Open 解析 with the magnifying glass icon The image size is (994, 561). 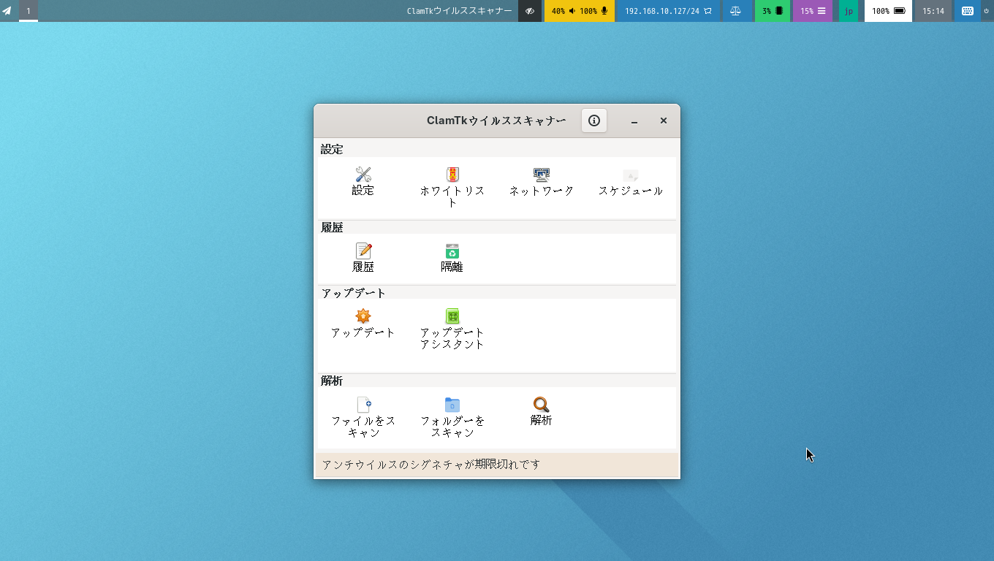pyautogui.click(x=542, y=411)
